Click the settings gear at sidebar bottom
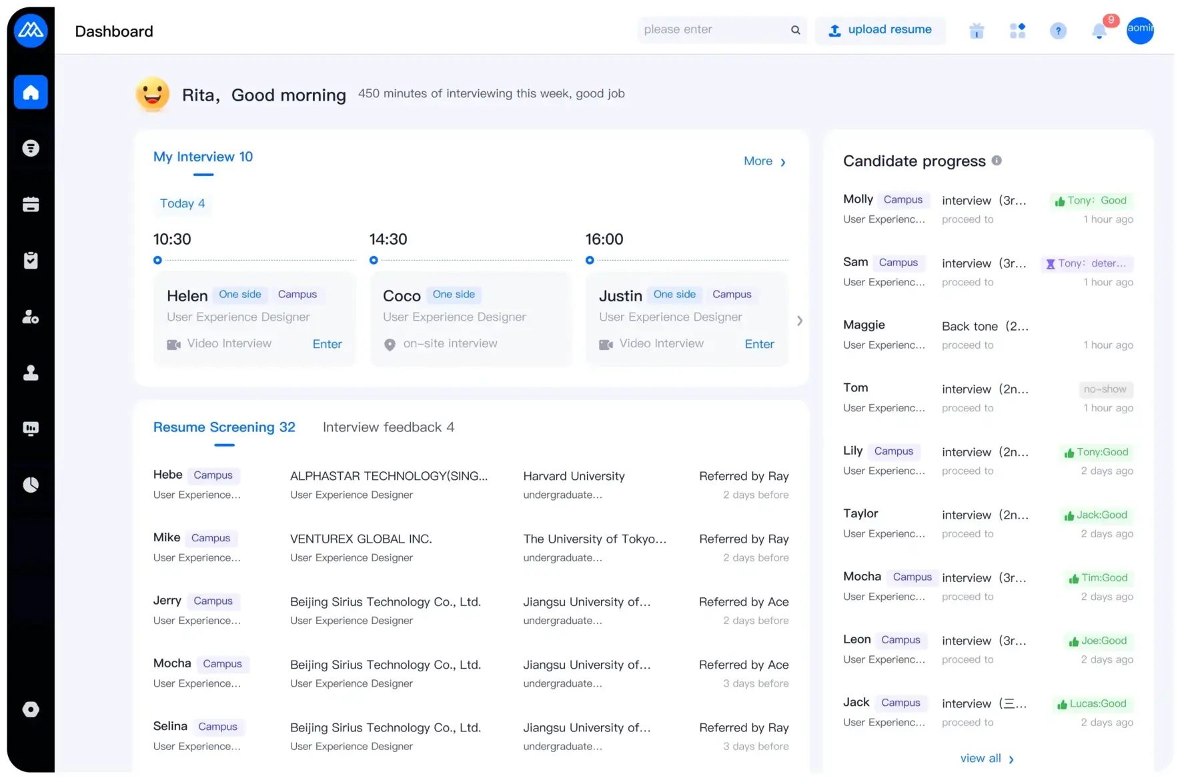This screenshot has width=1180, height=778. 31,709
